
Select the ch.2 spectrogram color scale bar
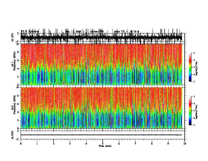tap(190, 111)
